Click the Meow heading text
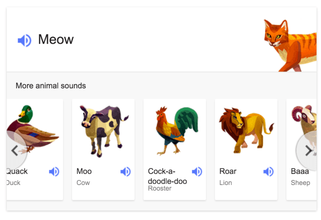Screen dimensions: 321x220 (x=56, y=39)
